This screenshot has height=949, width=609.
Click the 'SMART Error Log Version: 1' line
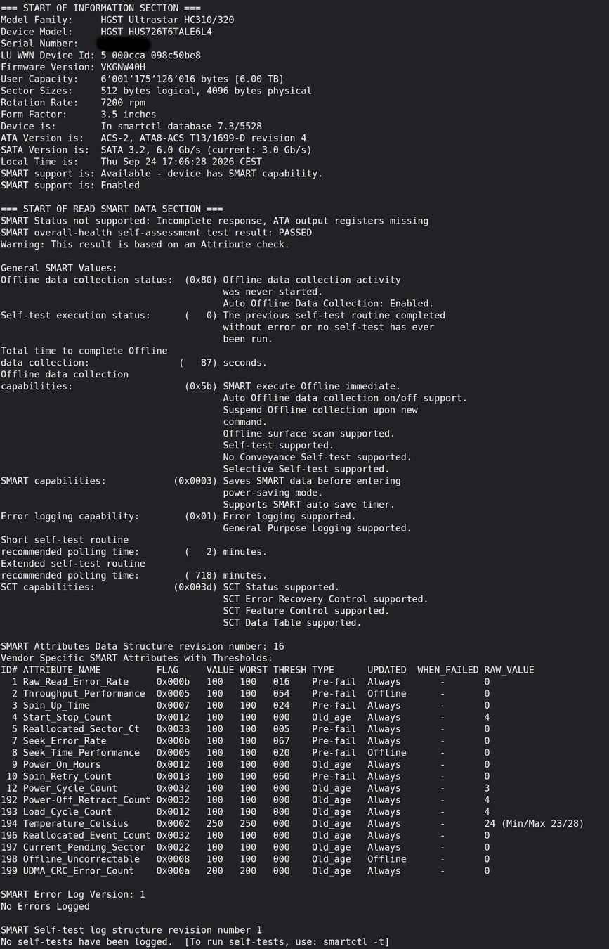pos(73,894)
